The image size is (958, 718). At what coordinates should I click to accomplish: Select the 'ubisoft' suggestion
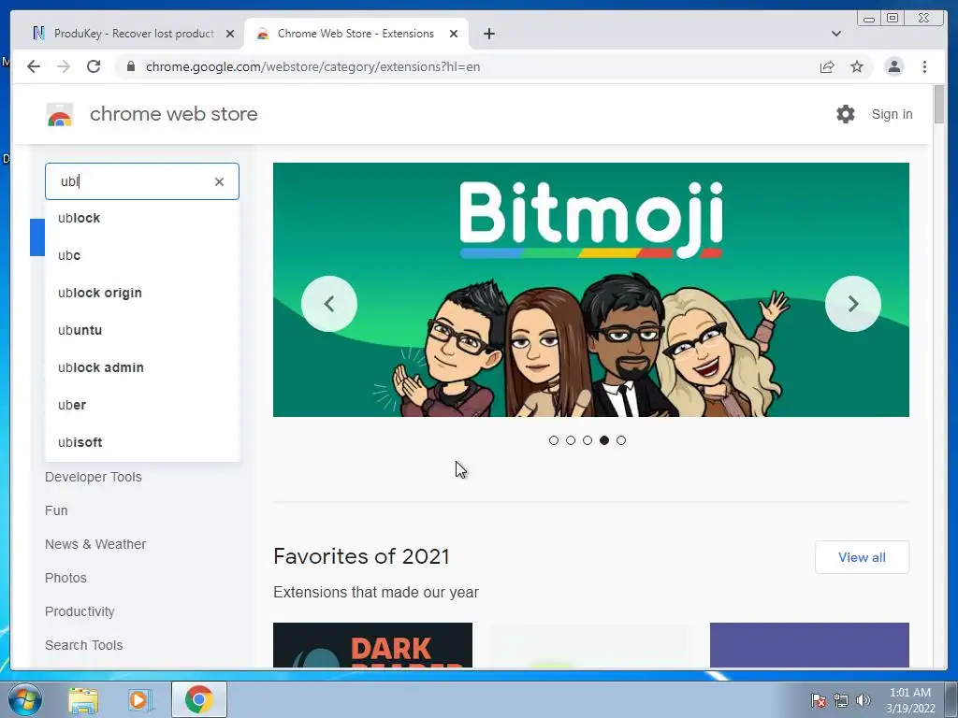[142, 442]
